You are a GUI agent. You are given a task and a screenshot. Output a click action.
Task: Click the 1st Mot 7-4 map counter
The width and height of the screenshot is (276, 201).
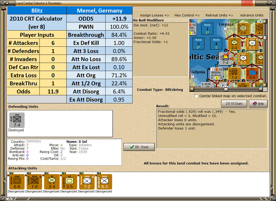coord(234,74)
